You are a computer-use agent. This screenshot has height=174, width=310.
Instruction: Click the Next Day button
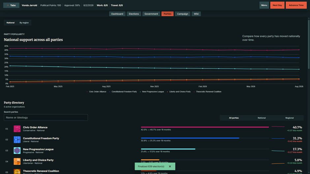point(277,5)
